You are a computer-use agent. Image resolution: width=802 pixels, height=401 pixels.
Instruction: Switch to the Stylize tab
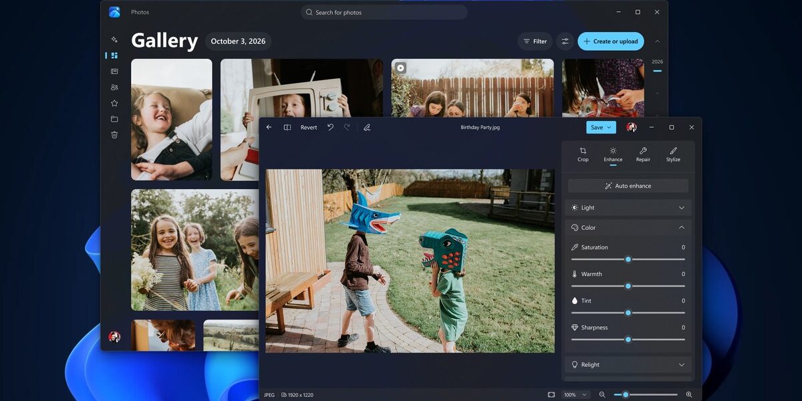(x=673, y=154)
